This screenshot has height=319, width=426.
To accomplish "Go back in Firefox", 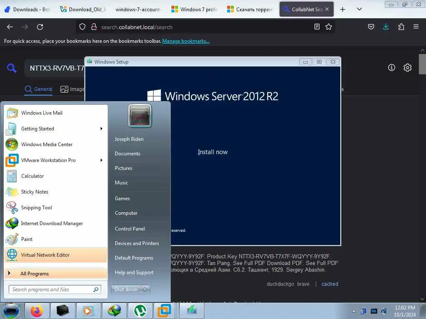I will [10, 27].
